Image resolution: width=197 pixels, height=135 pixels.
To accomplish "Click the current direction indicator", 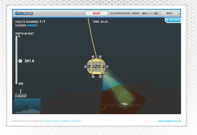I will point(21,91).
